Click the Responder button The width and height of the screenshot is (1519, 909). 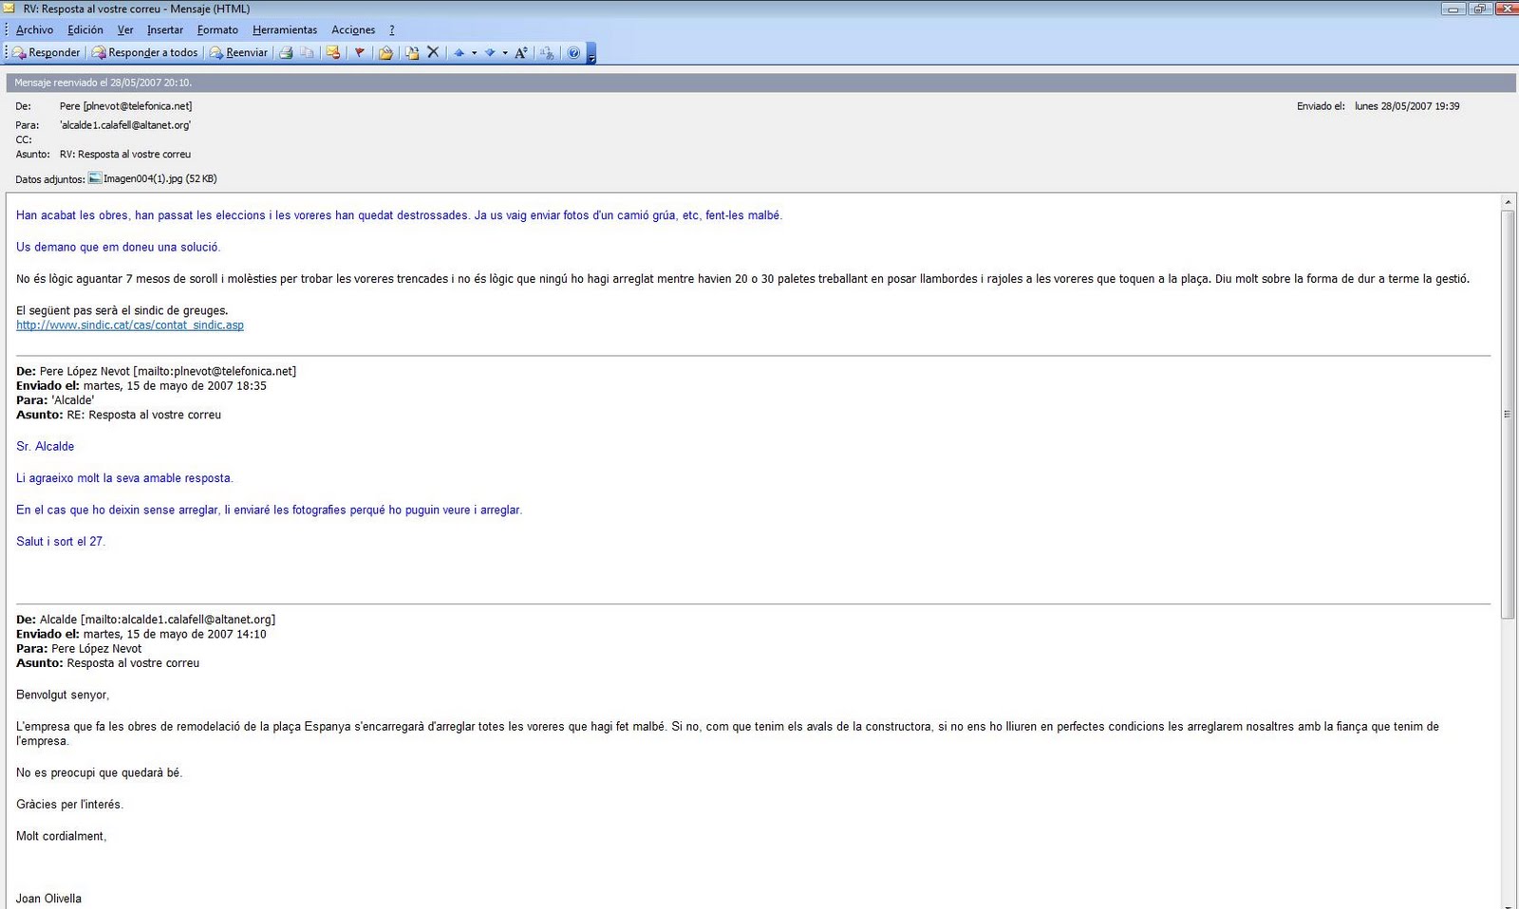point(47,53)
